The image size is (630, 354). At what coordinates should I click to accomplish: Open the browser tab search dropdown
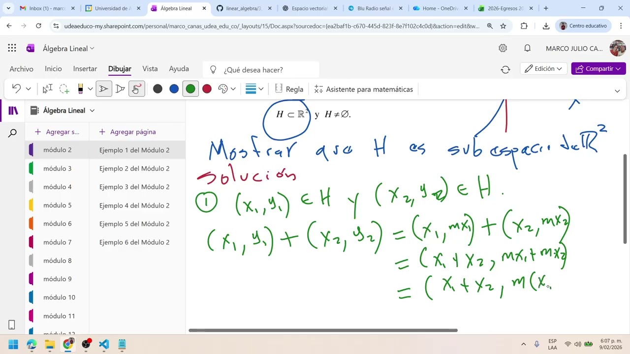[8, 8]
